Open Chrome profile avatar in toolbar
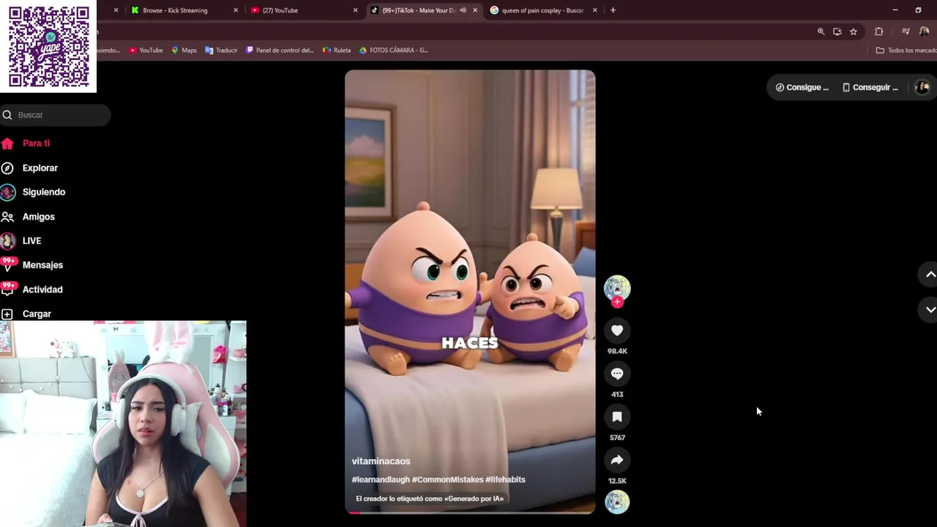Viewport: 937px width, 527px height. pos(924,31)
